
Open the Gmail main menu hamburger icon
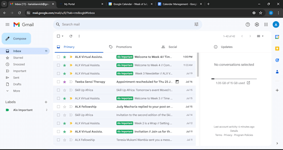(x=7, y=25)
